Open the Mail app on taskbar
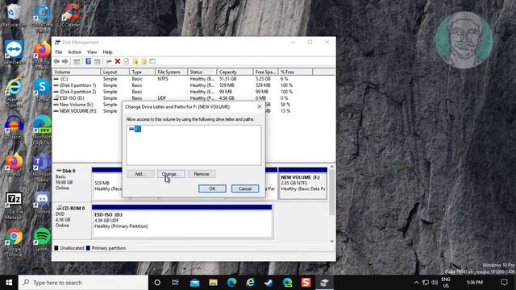The image size is (516, 290). pos(194,283)
